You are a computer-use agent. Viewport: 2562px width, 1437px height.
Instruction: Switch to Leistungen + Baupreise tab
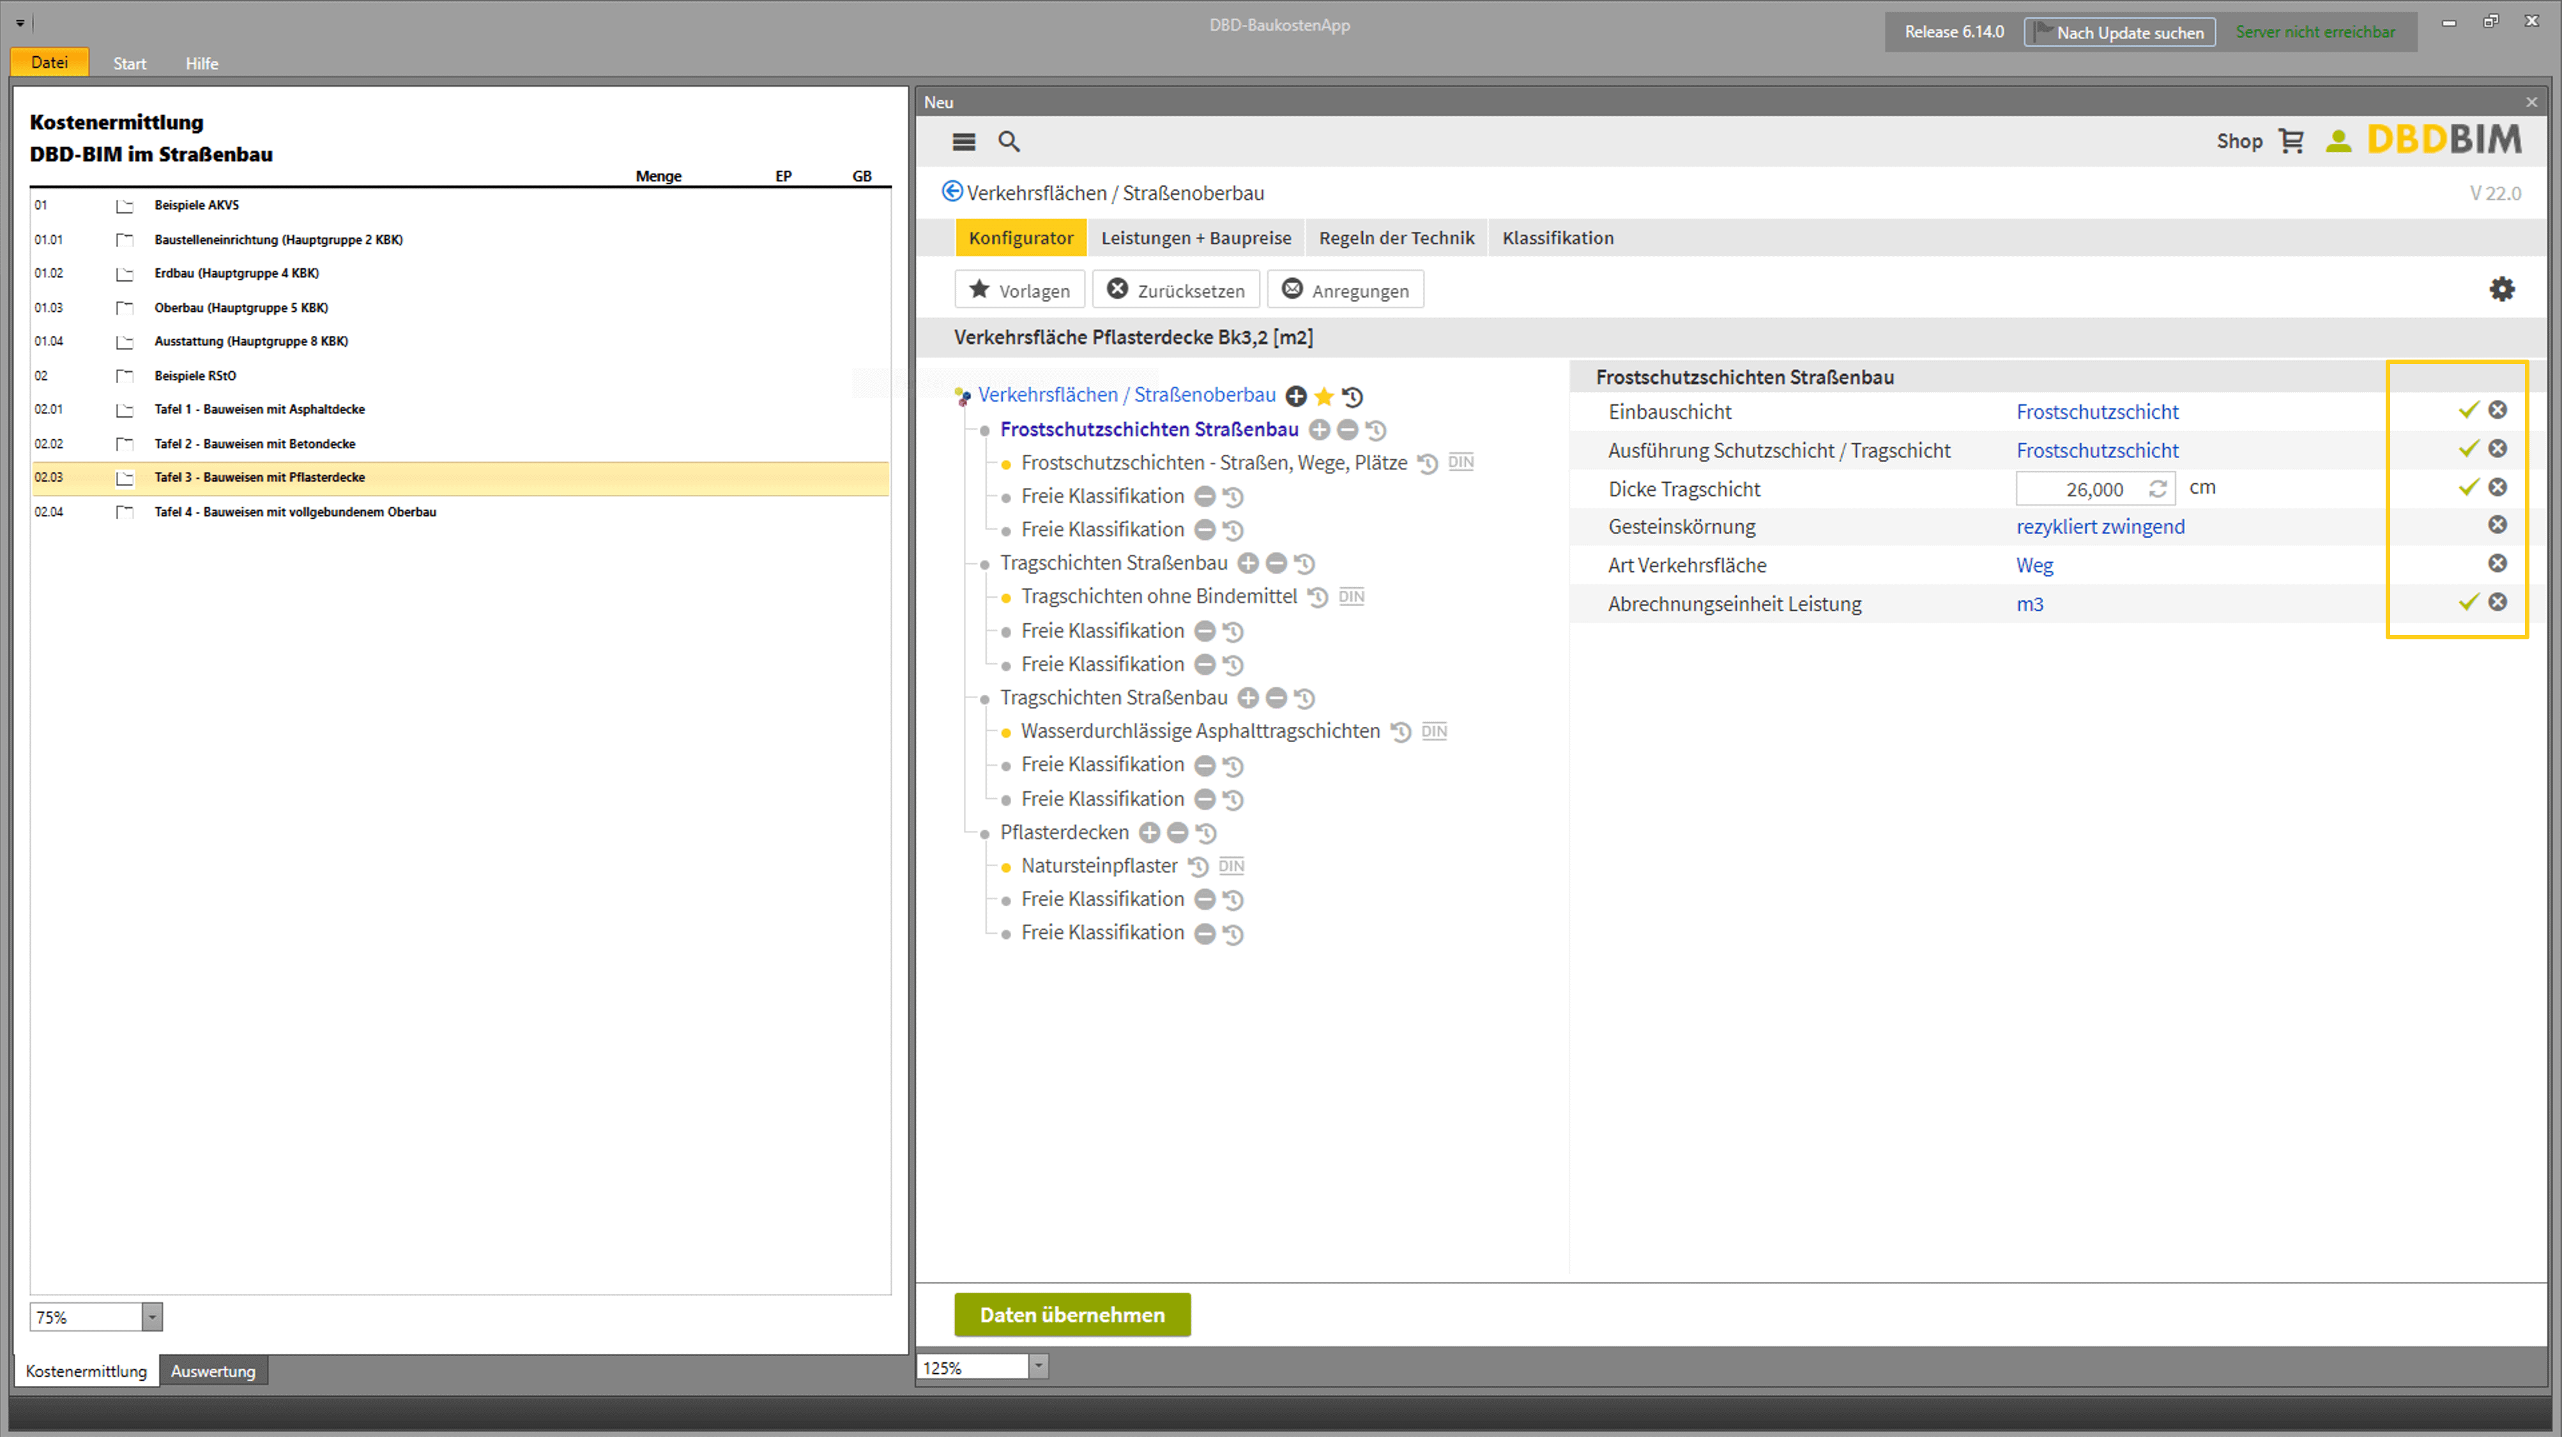[x=1196, y=238]
